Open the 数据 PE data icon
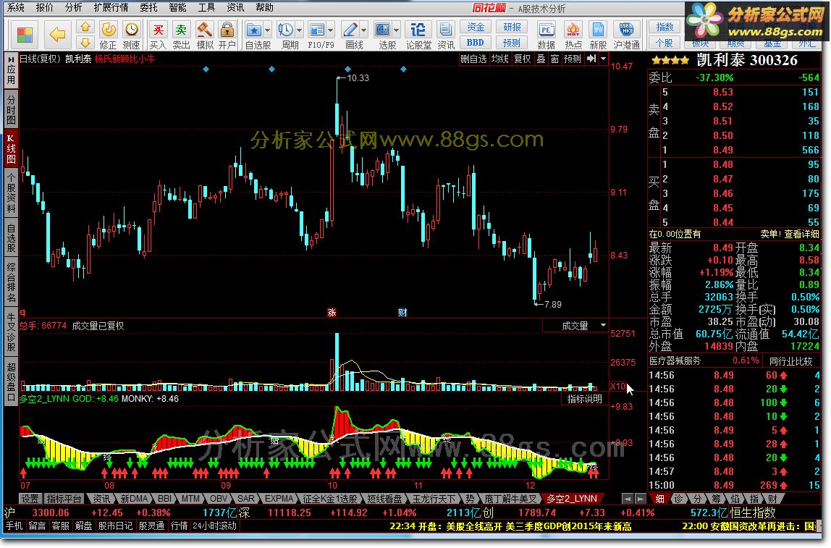 tap(546, 35)
